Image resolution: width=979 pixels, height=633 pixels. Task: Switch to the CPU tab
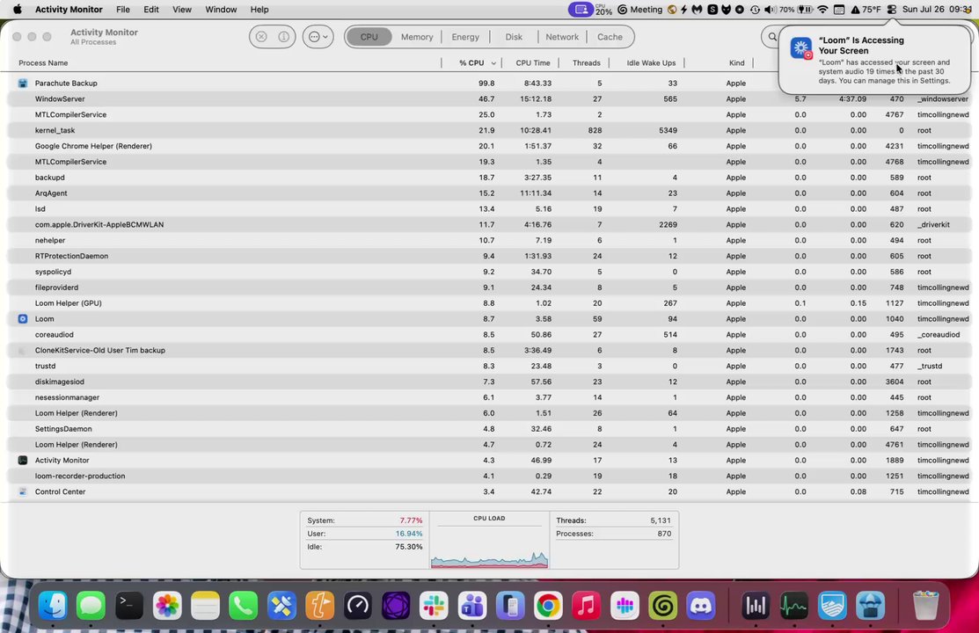pyautogui.click(x=369, y=37)
